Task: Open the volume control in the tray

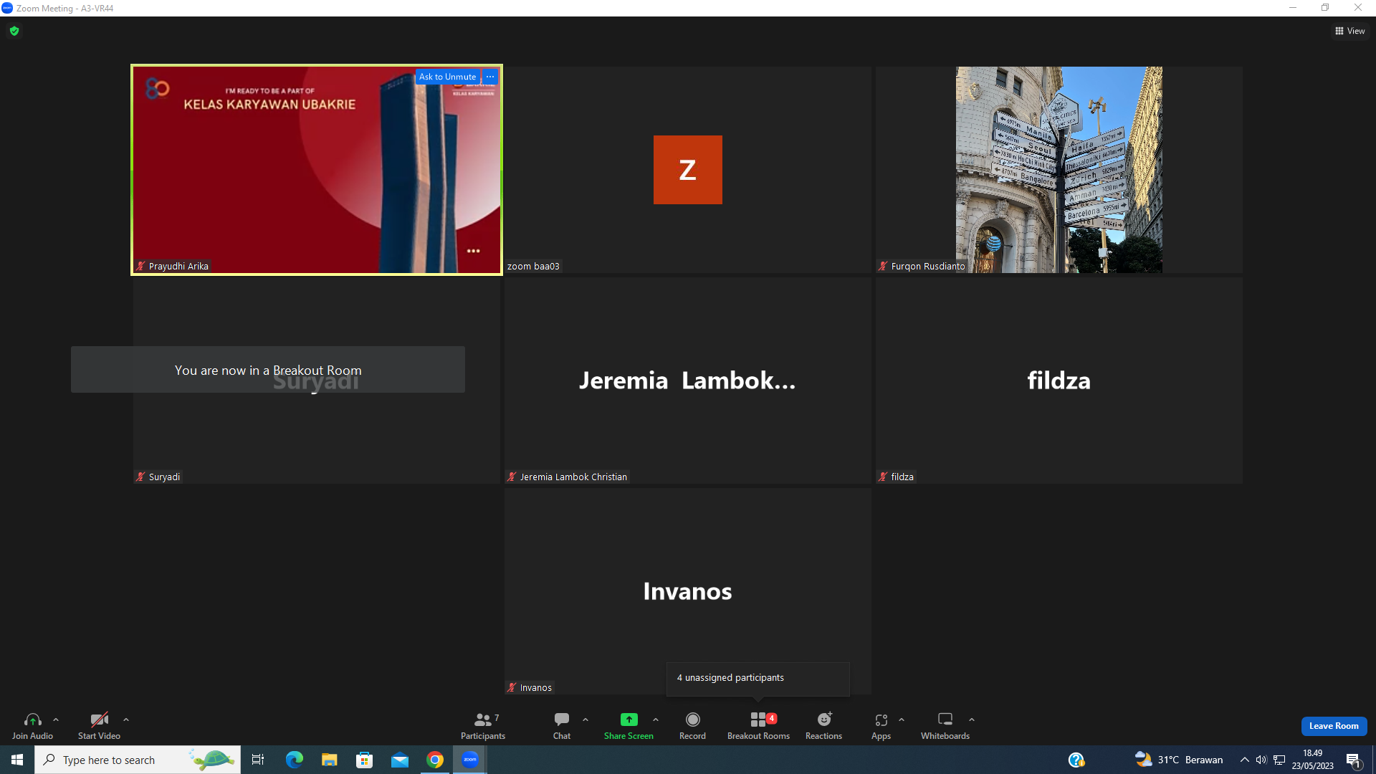Action: (x=1261, y=760)
